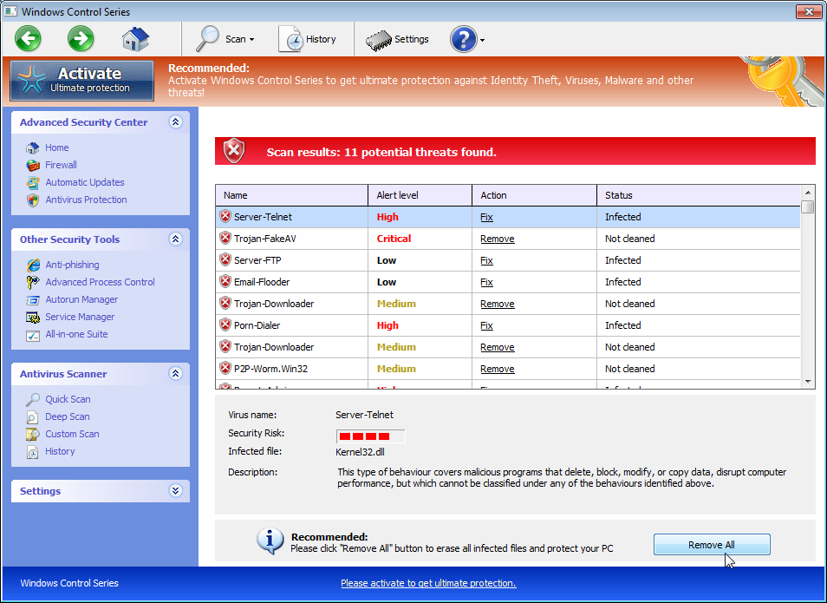Image resolution: width=827 pixels, height=603 pixels.
Task: Close the Windows Control Series window
Action: [809, 11]
